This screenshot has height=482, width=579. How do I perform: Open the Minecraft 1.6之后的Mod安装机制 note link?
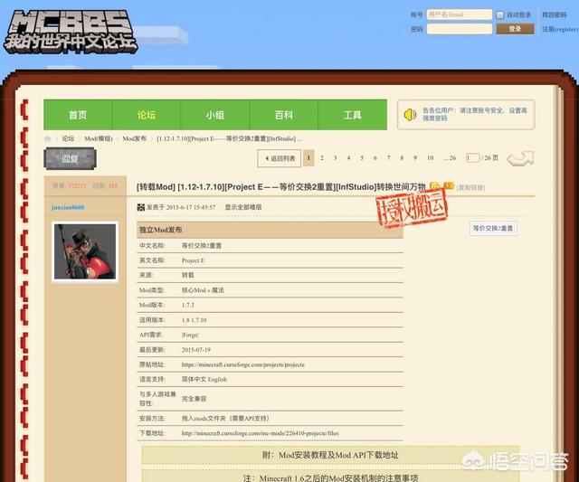coord(330,478)
